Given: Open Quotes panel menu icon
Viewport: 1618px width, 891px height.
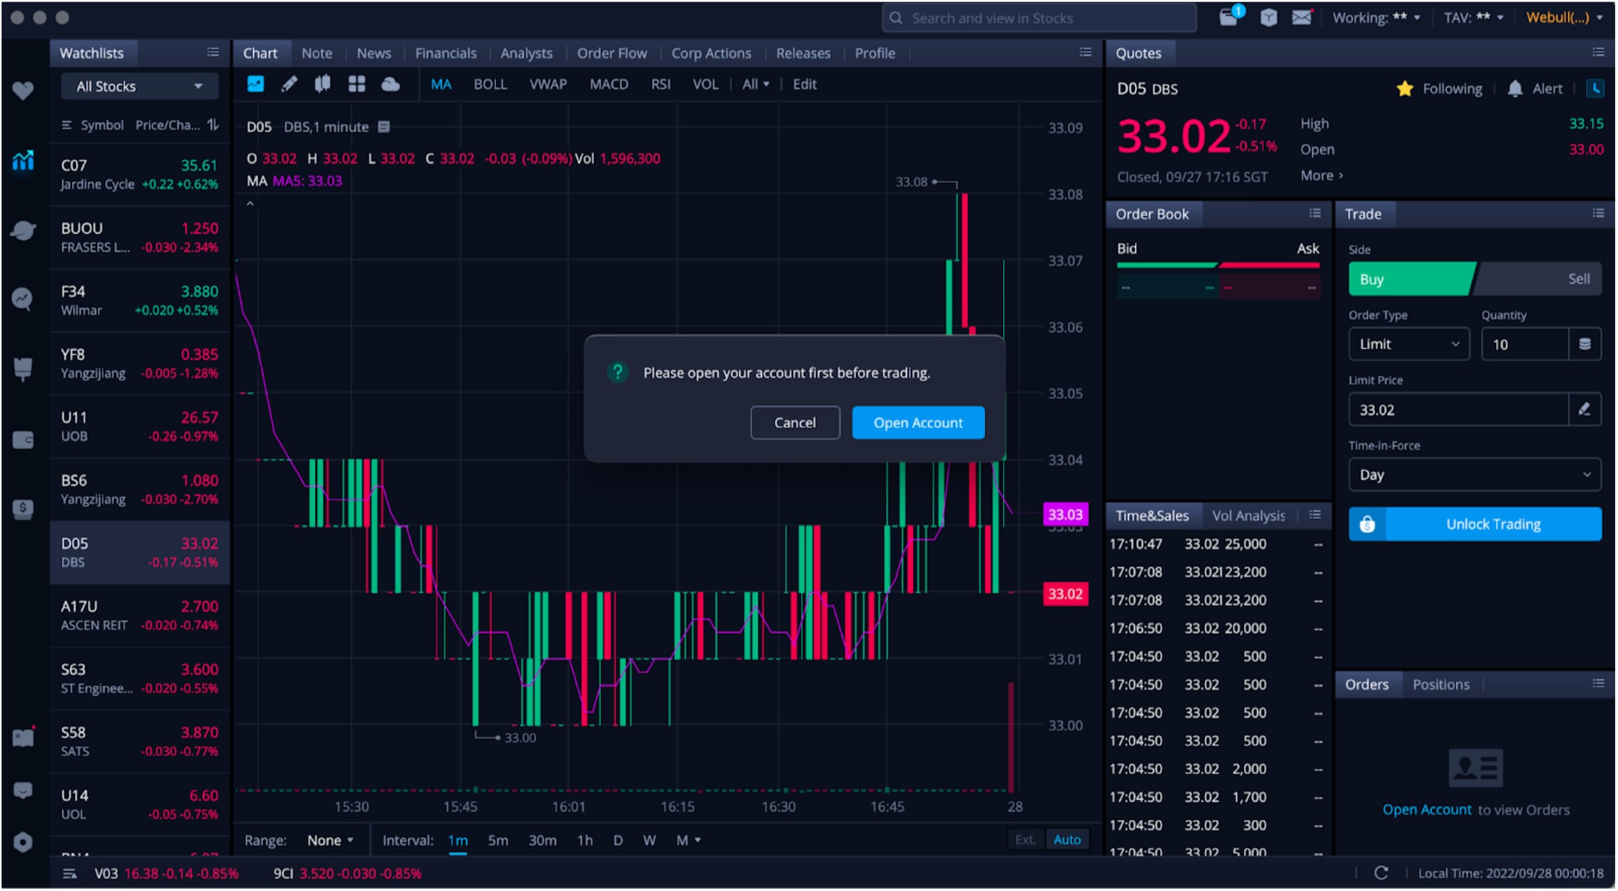Looking at the screenshot, I should (x=1598, y=53).
